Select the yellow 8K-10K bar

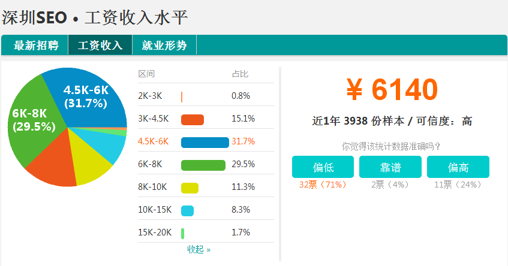190,188
